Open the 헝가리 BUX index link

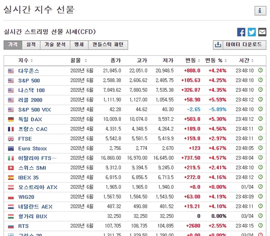(33, 216)
